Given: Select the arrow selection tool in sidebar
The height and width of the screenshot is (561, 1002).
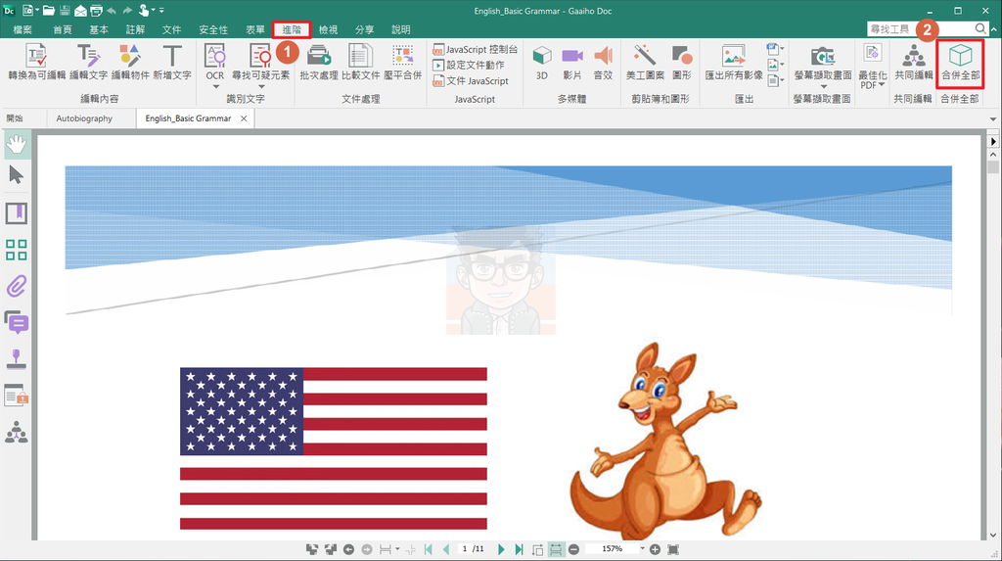Looking at the screenshot, I should 16,174.
